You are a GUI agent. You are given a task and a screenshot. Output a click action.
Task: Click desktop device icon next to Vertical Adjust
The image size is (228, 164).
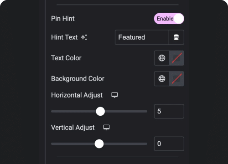pyautogui.click(x=106, y=128)
